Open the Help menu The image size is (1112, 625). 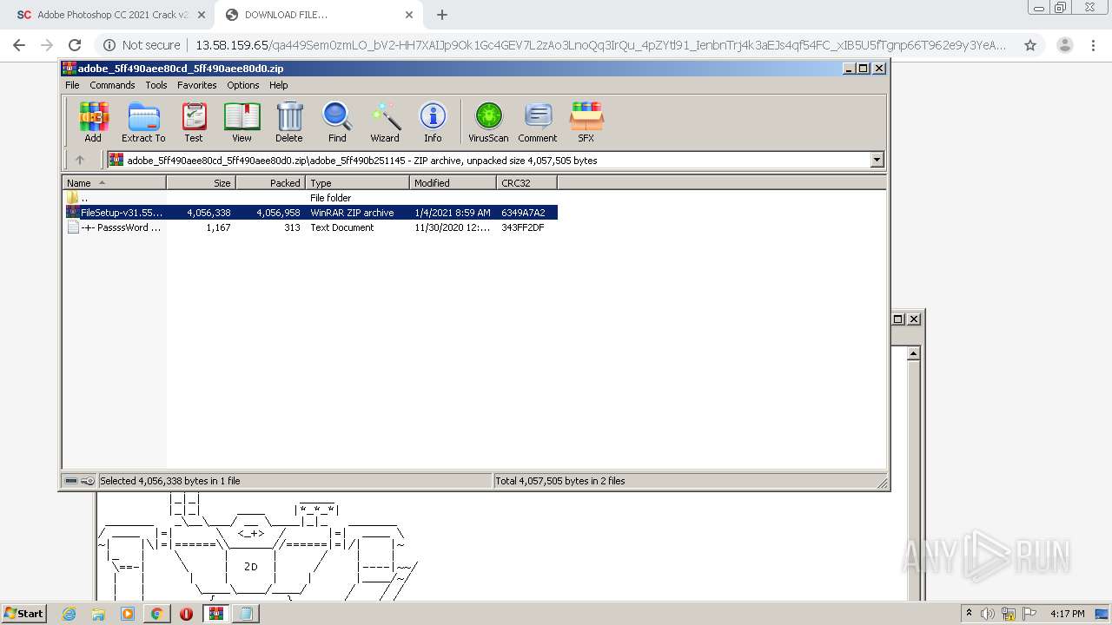(279, 85)
